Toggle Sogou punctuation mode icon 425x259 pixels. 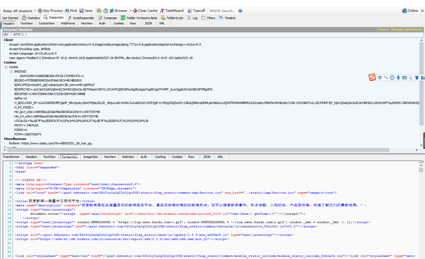point(386,77)
